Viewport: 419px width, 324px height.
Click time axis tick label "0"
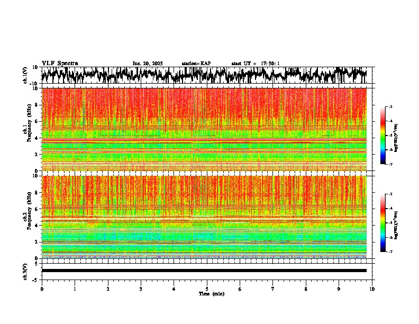tap(42, 289)
